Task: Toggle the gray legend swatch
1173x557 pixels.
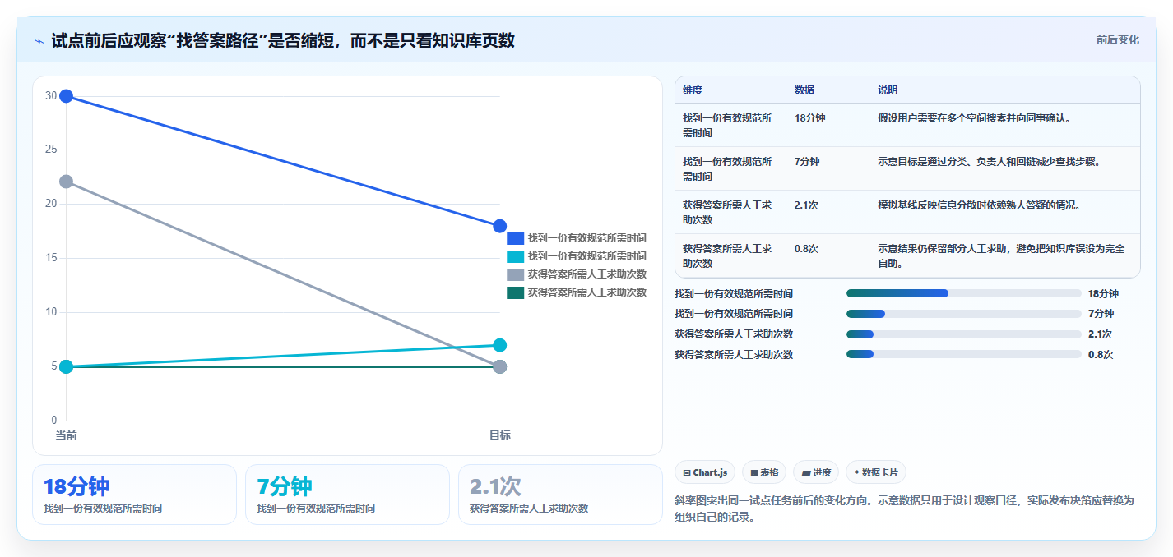Action: pos(515,274)
